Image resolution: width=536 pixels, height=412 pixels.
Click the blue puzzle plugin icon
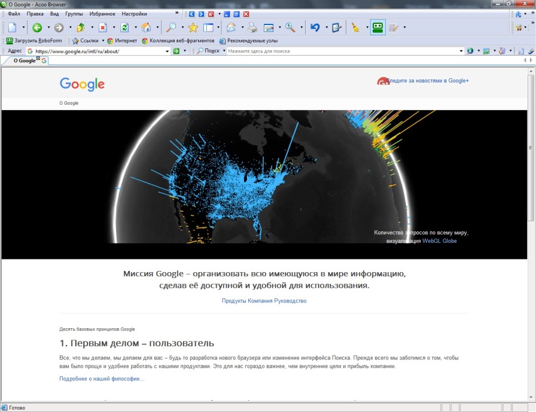(x=519, y=14)
